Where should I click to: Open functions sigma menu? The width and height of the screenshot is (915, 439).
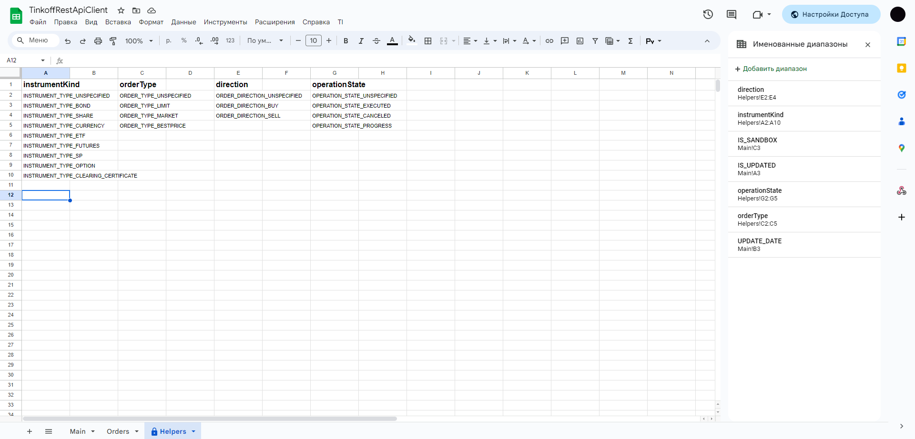click(x=630, y=41)
